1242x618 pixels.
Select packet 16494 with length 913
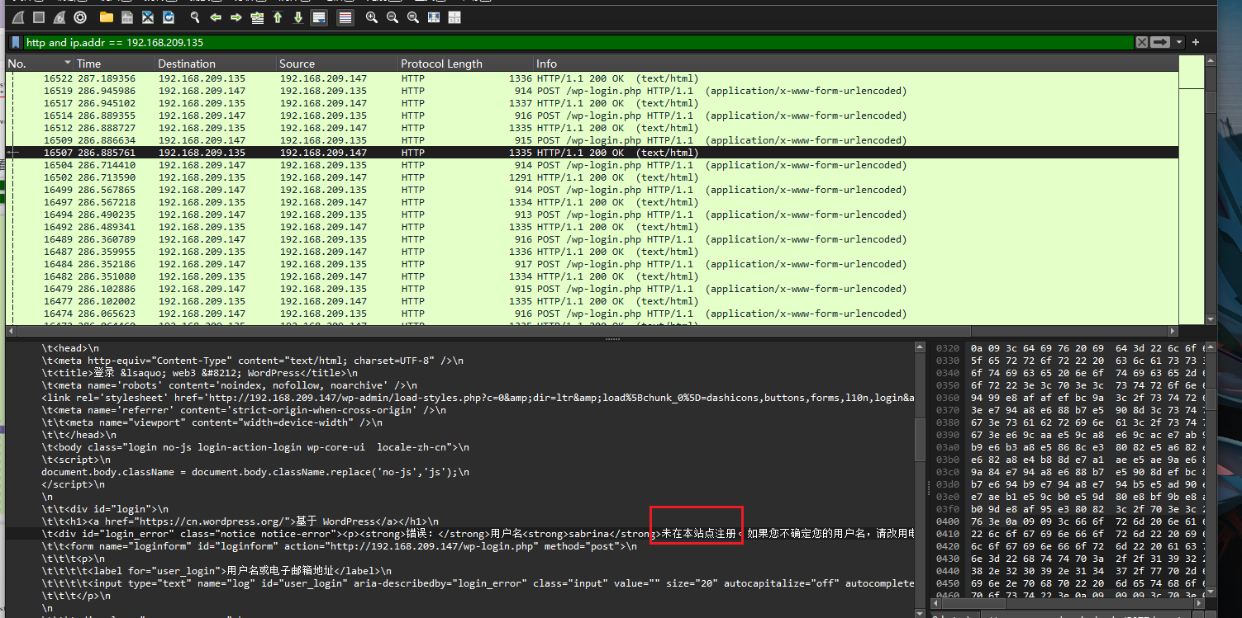point(592,215)
